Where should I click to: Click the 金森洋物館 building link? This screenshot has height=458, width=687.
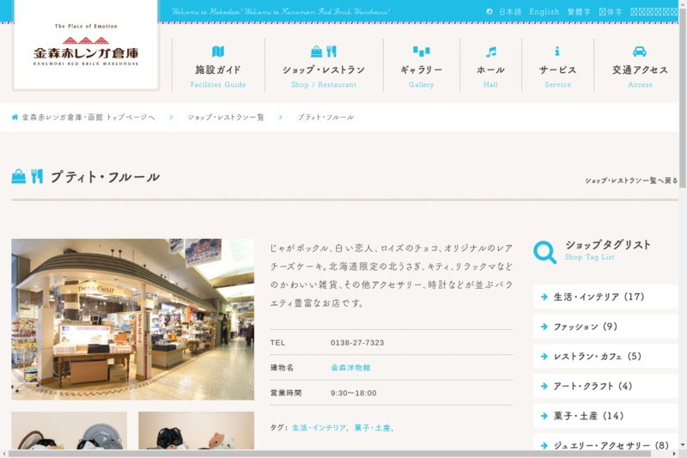pos(350,368)
